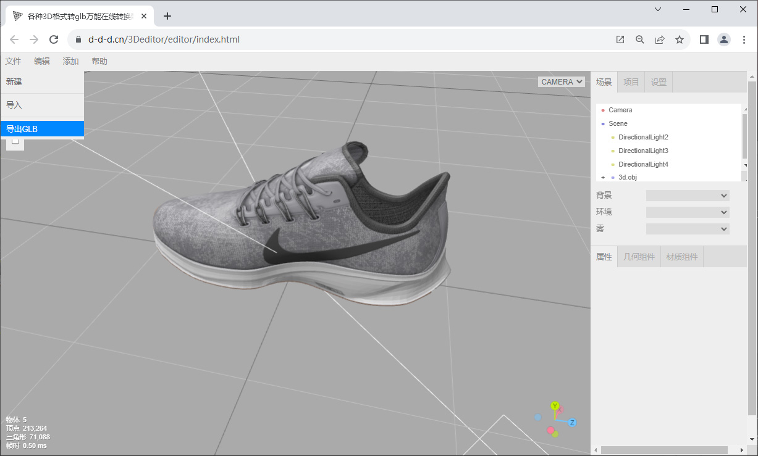Toggle the checkbox below the file menu
The image size is (758, 456).
tap(15, 141)
